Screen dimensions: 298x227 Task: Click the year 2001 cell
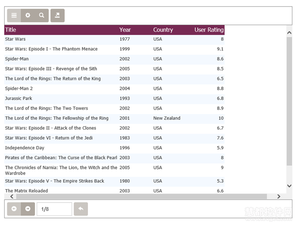[x=125, y=118]
